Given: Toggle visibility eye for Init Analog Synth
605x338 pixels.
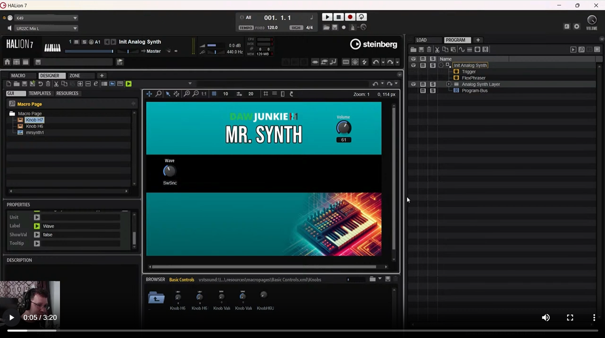Looking at the screenshot, I should point(413,65).
